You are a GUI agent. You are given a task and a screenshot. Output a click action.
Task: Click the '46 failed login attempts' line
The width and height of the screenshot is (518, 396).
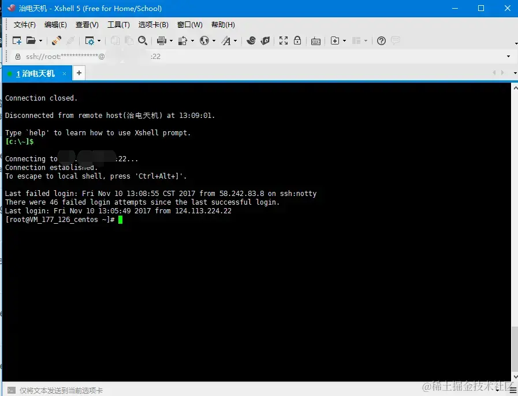[x=143, y=202]
